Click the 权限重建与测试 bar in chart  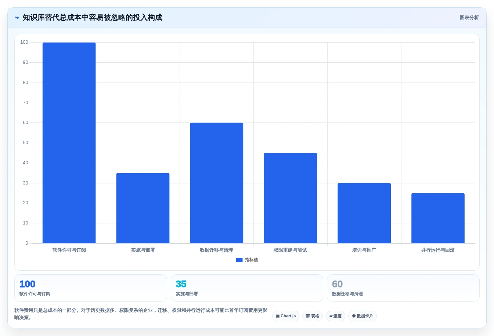pos(291,198)
